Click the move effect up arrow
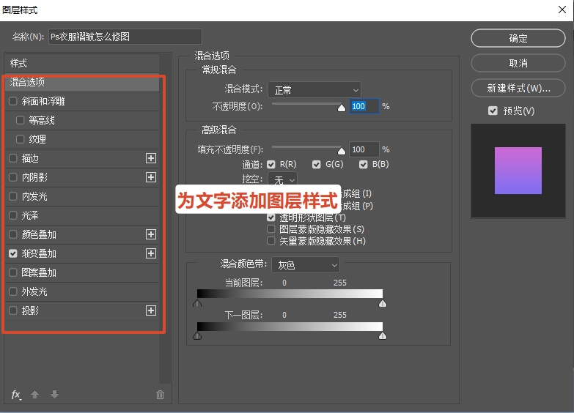Image resolution: width=574 pixels, height=413 pixels. (x=34, y=395)
